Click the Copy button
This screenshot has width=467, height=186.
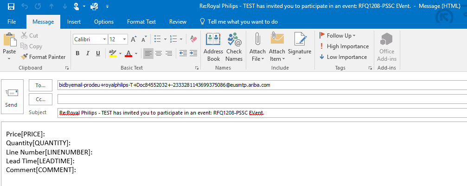click(31, 46)
